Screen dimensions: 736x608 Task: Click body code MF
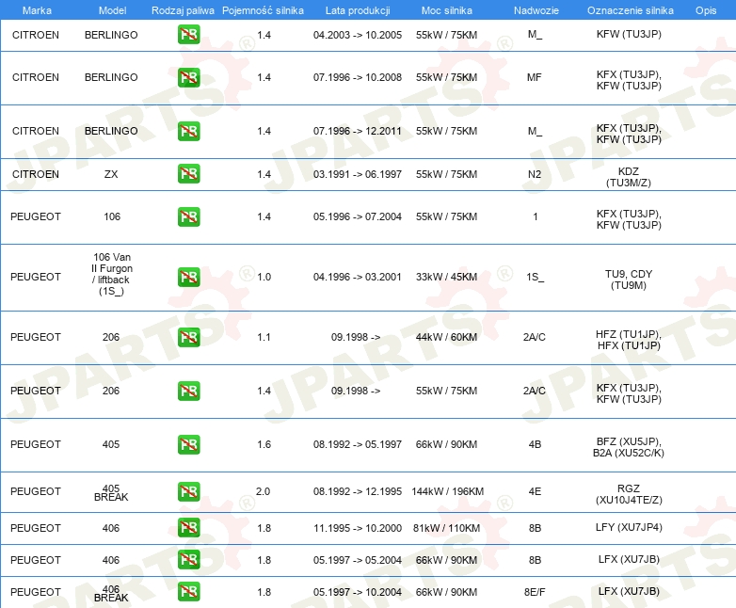535,77
